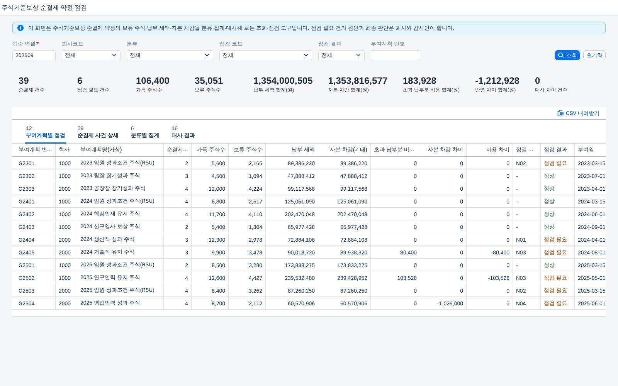The width and height of the screenshot is (618, 386).
Task: Click '2024 핵심인재 유지 주식' plan name
Action: [110, 214]
